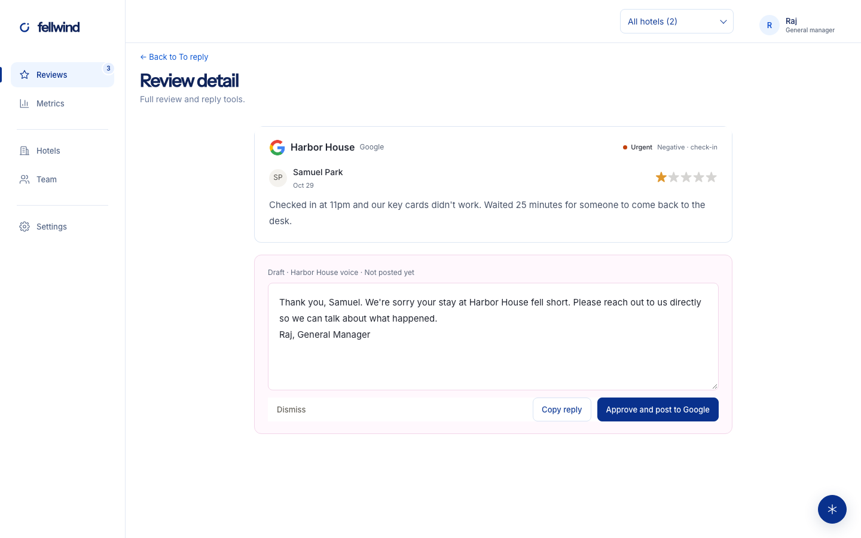Expand the All hotels (2) dropdown

(677, 22)
